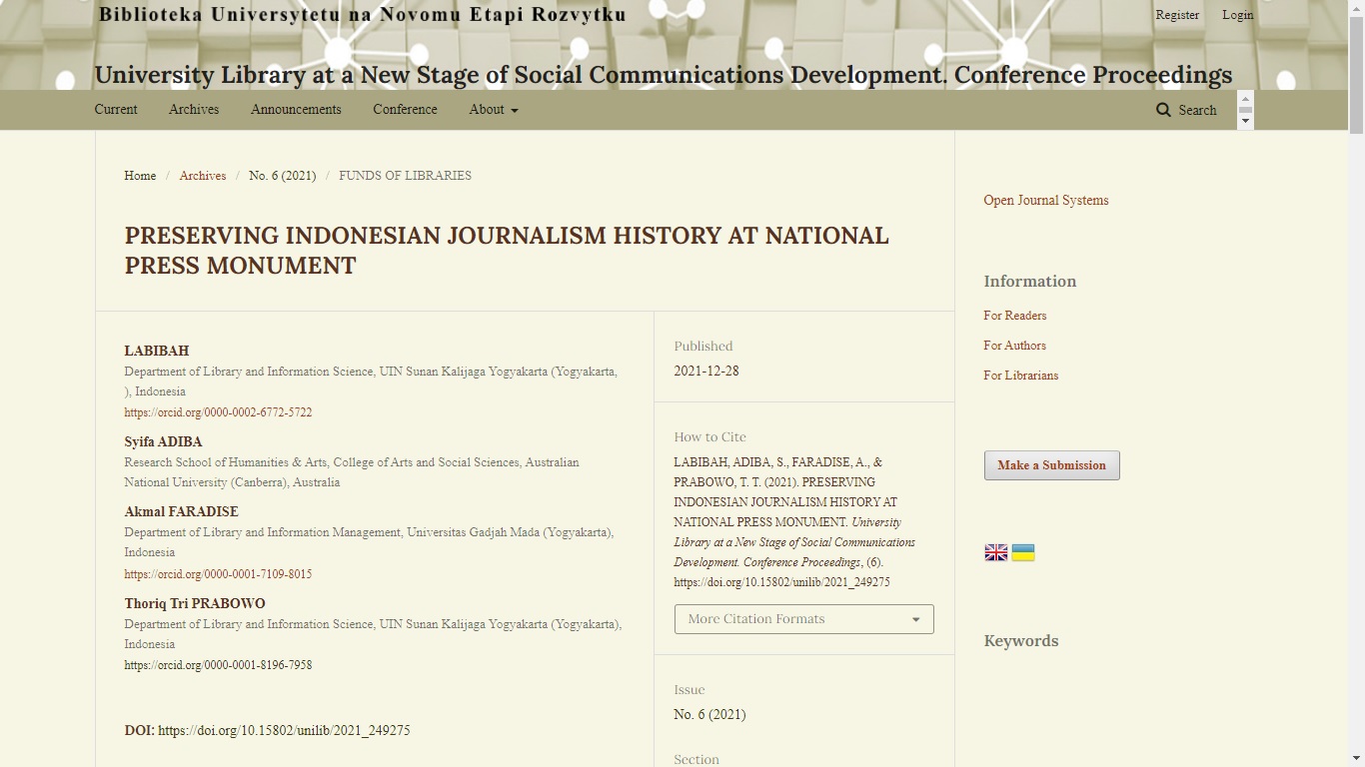Viewport: 1365px width, 767px height.
Task: Open Akmal FARADISE's ORCID link ending 7109-8015
Action: (x=218, y=574)
